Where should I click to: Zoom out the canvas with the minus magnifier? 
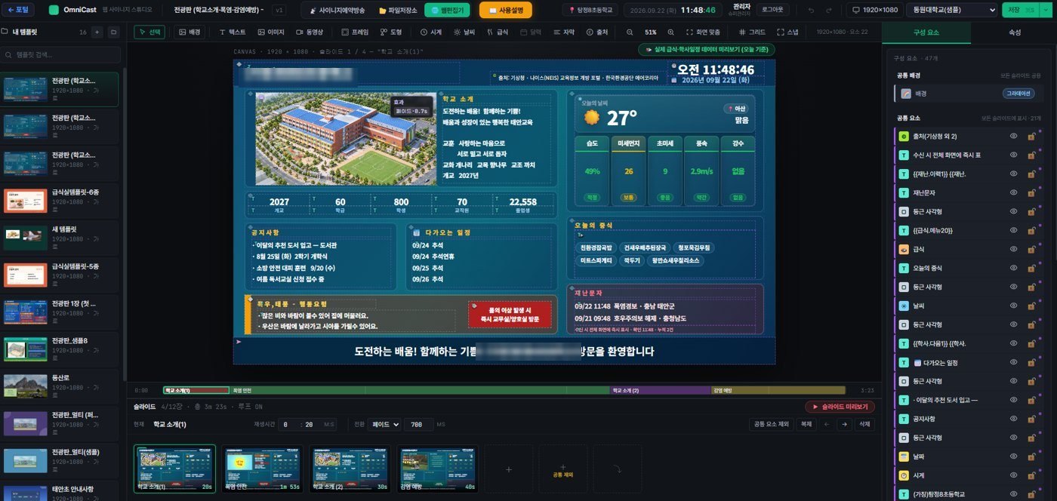[630, 32]
